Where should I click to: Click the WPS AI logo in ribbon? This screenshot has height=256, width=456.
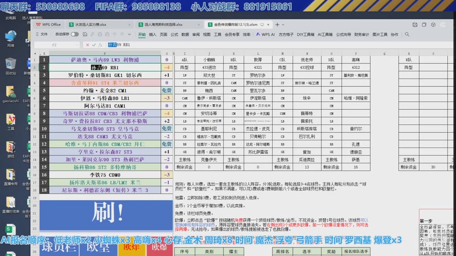click(258, 34)
